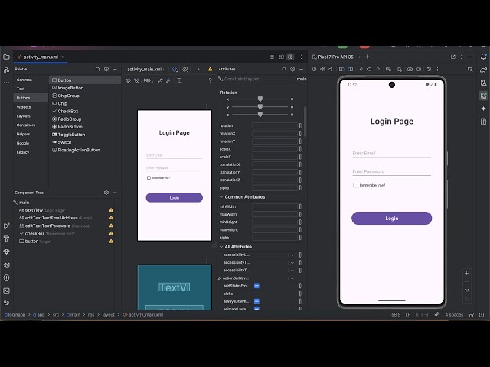Select the activity_main.xml editor tab
This screenshot has height=367, width=490.
[x=41, y=57]
